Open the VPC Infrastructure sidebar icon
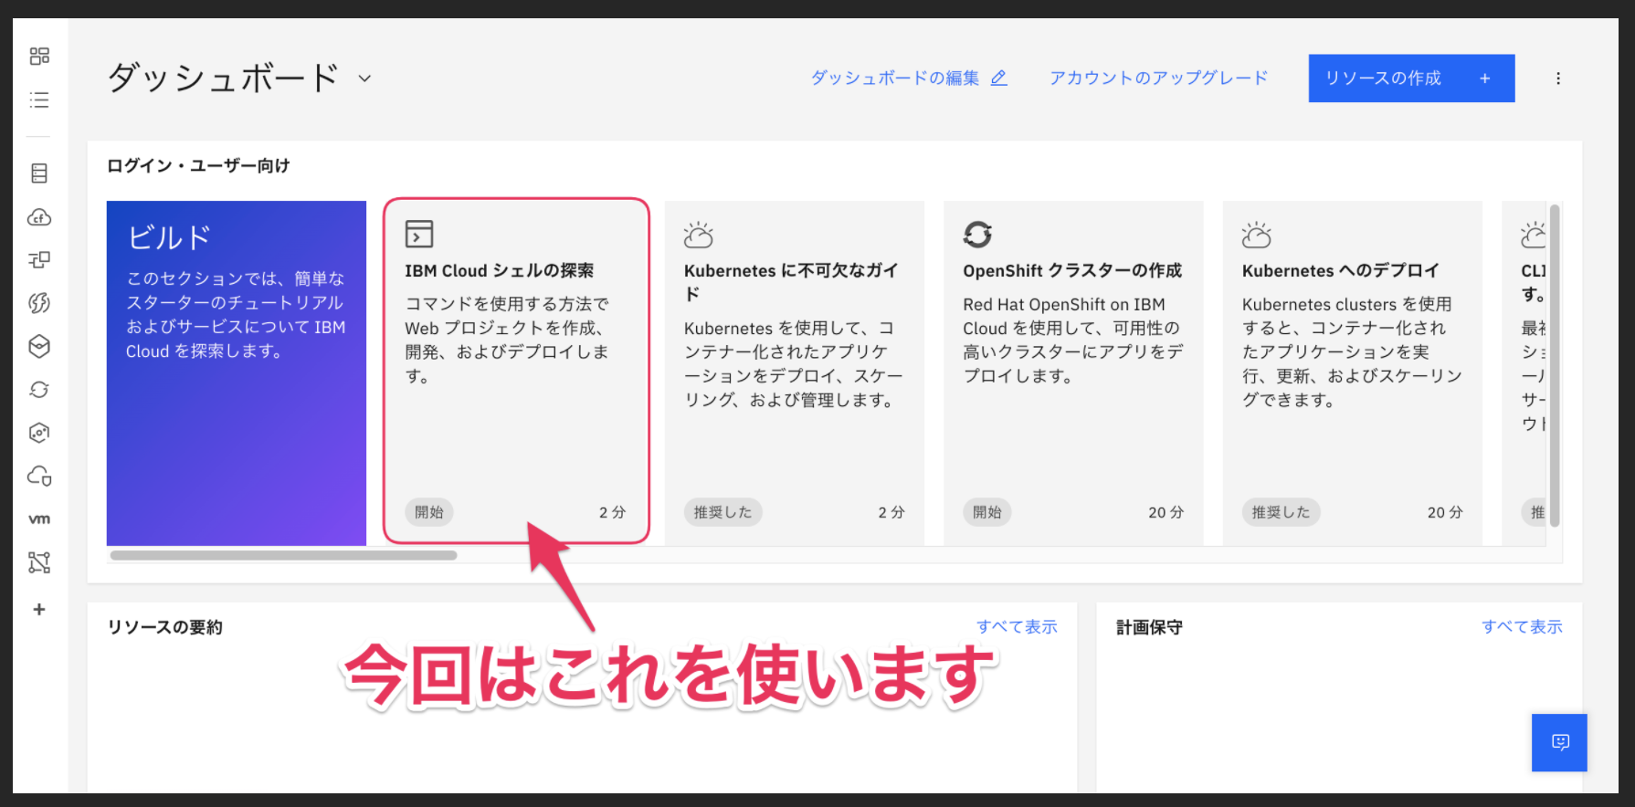This screenshot has height=807, width=1635. [39, 260]
